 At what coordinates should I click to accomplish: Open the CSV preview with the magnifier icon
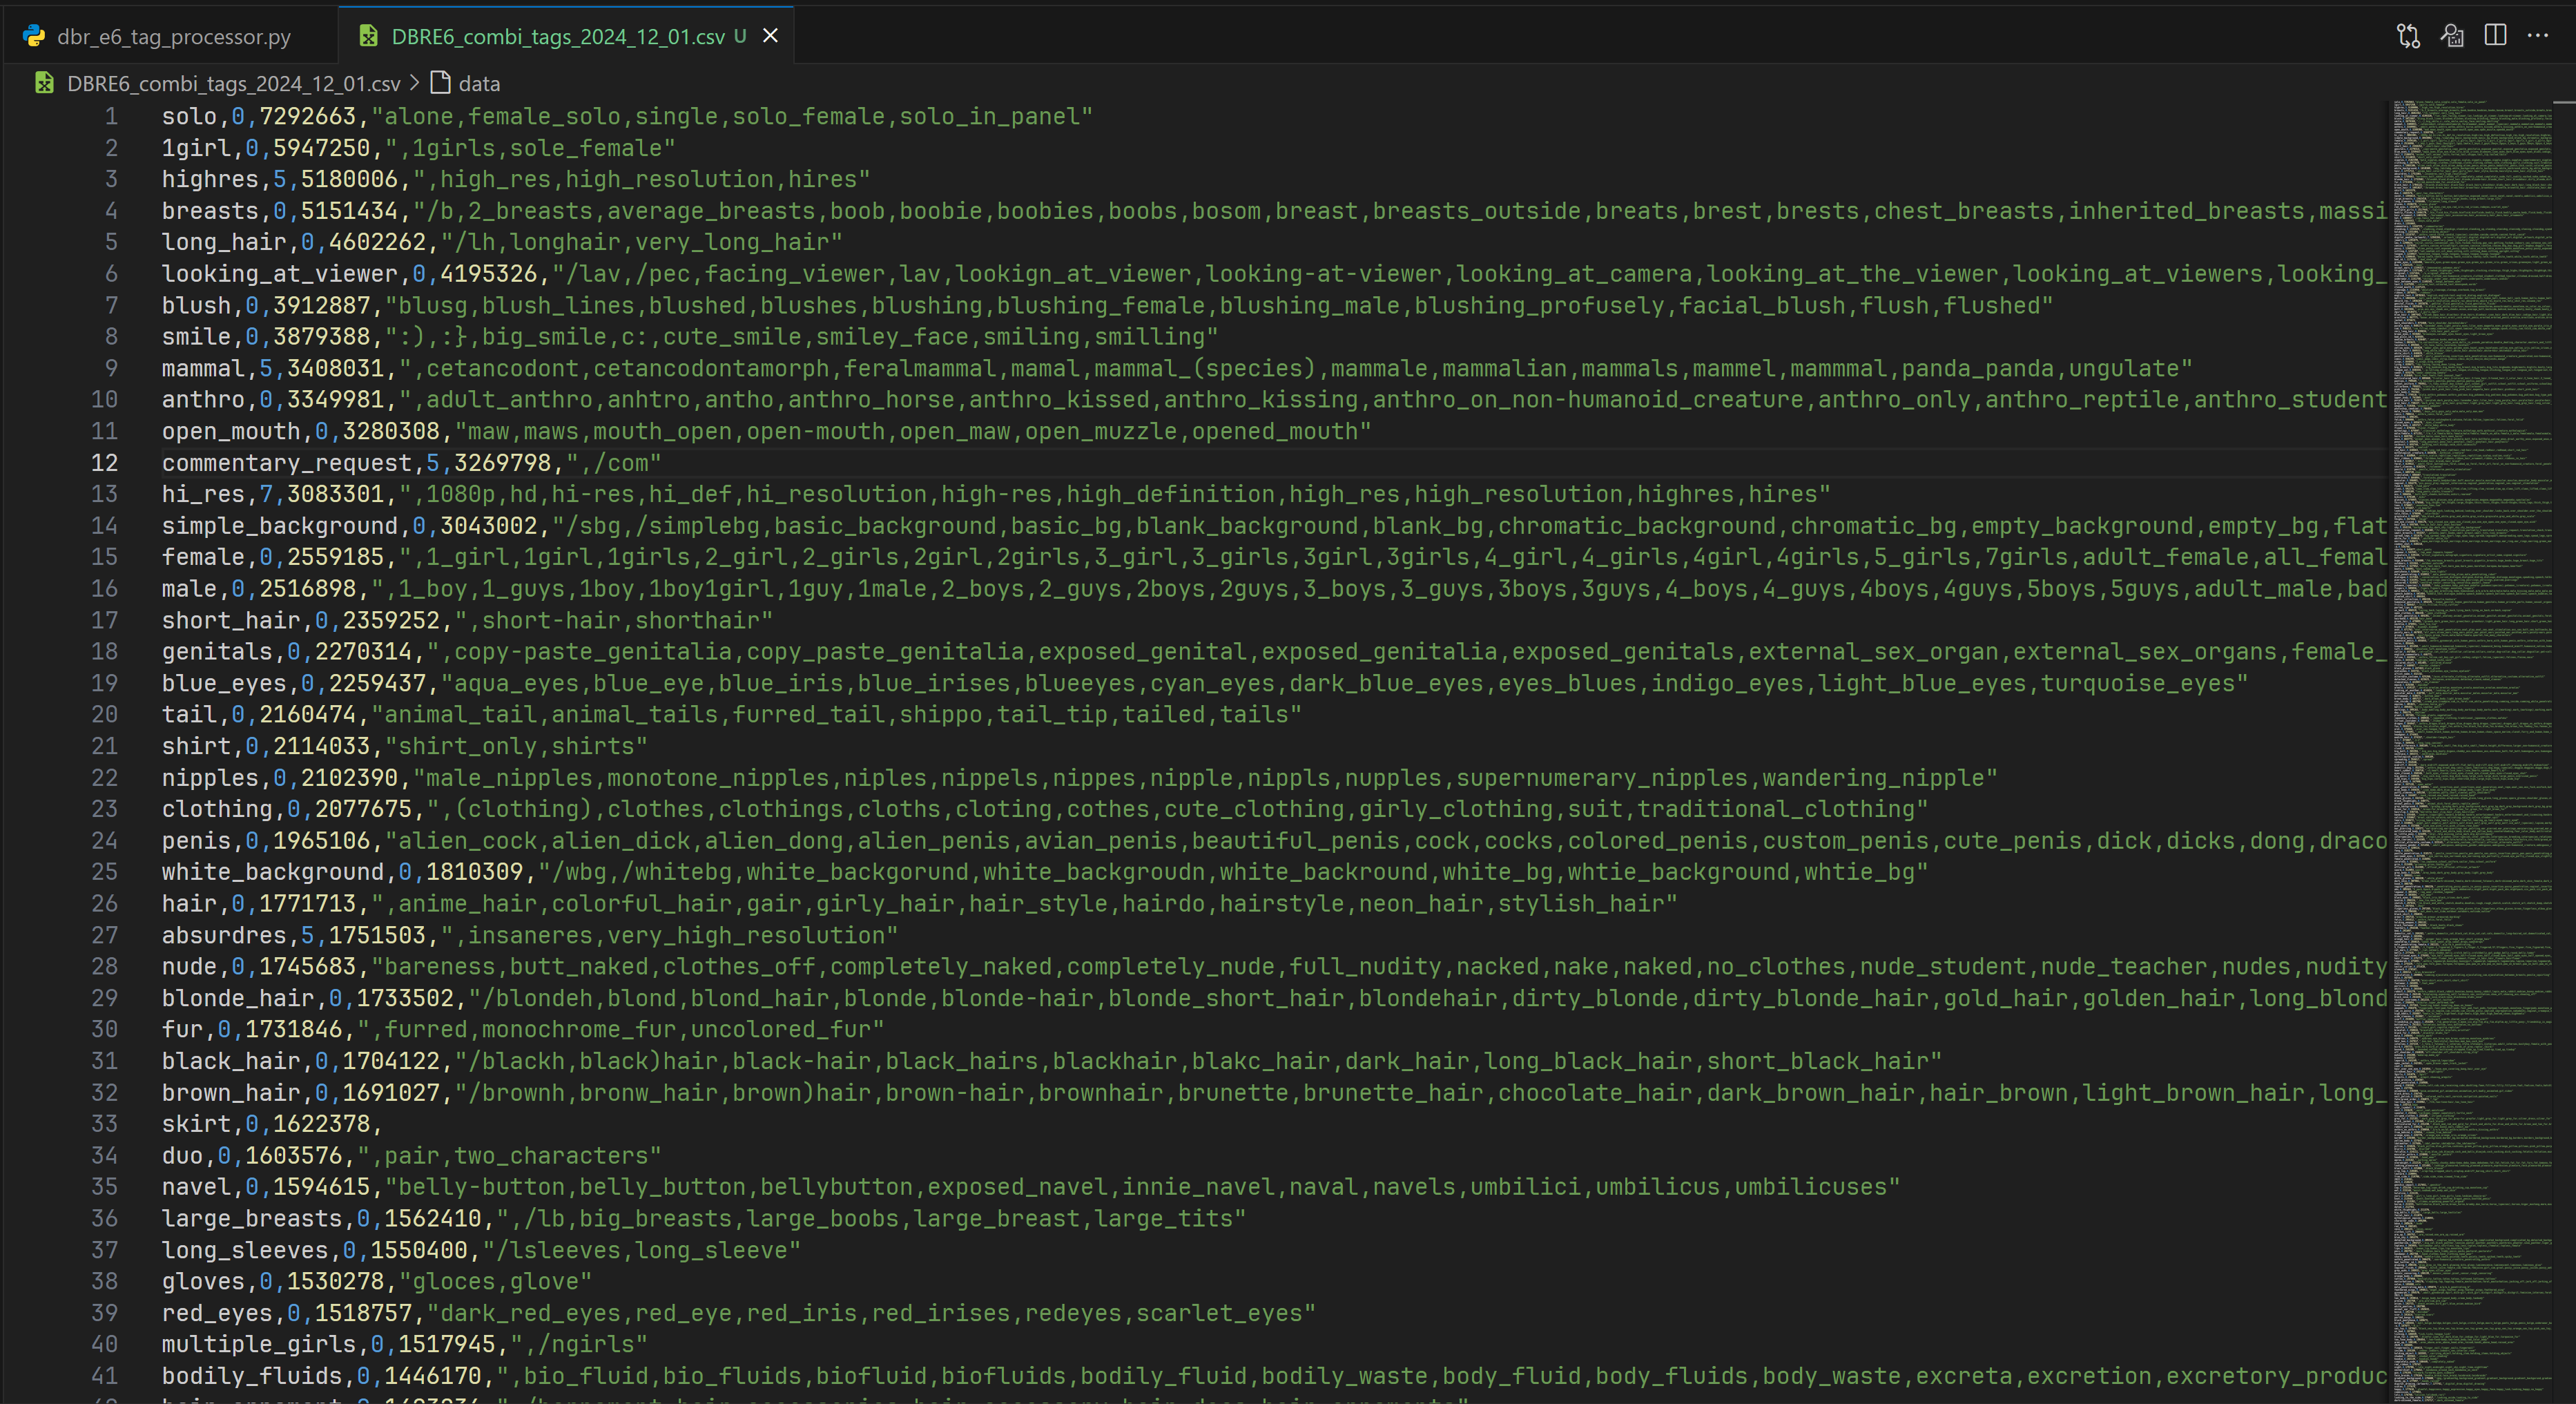[2452, 36]
